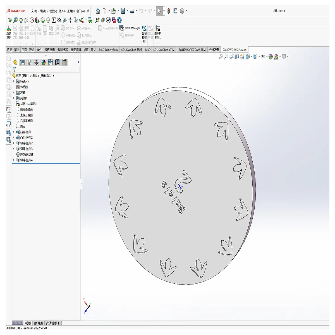Open the Options gear icon

click(182, 11)
